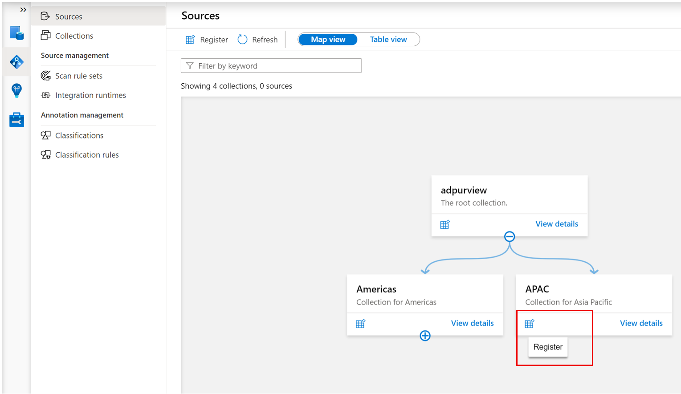Image resolution: width=681 pixels, height=394 pixels.
Task: Collapse adpurview's child collections with the minus button
Action: (x=509, y=236)
